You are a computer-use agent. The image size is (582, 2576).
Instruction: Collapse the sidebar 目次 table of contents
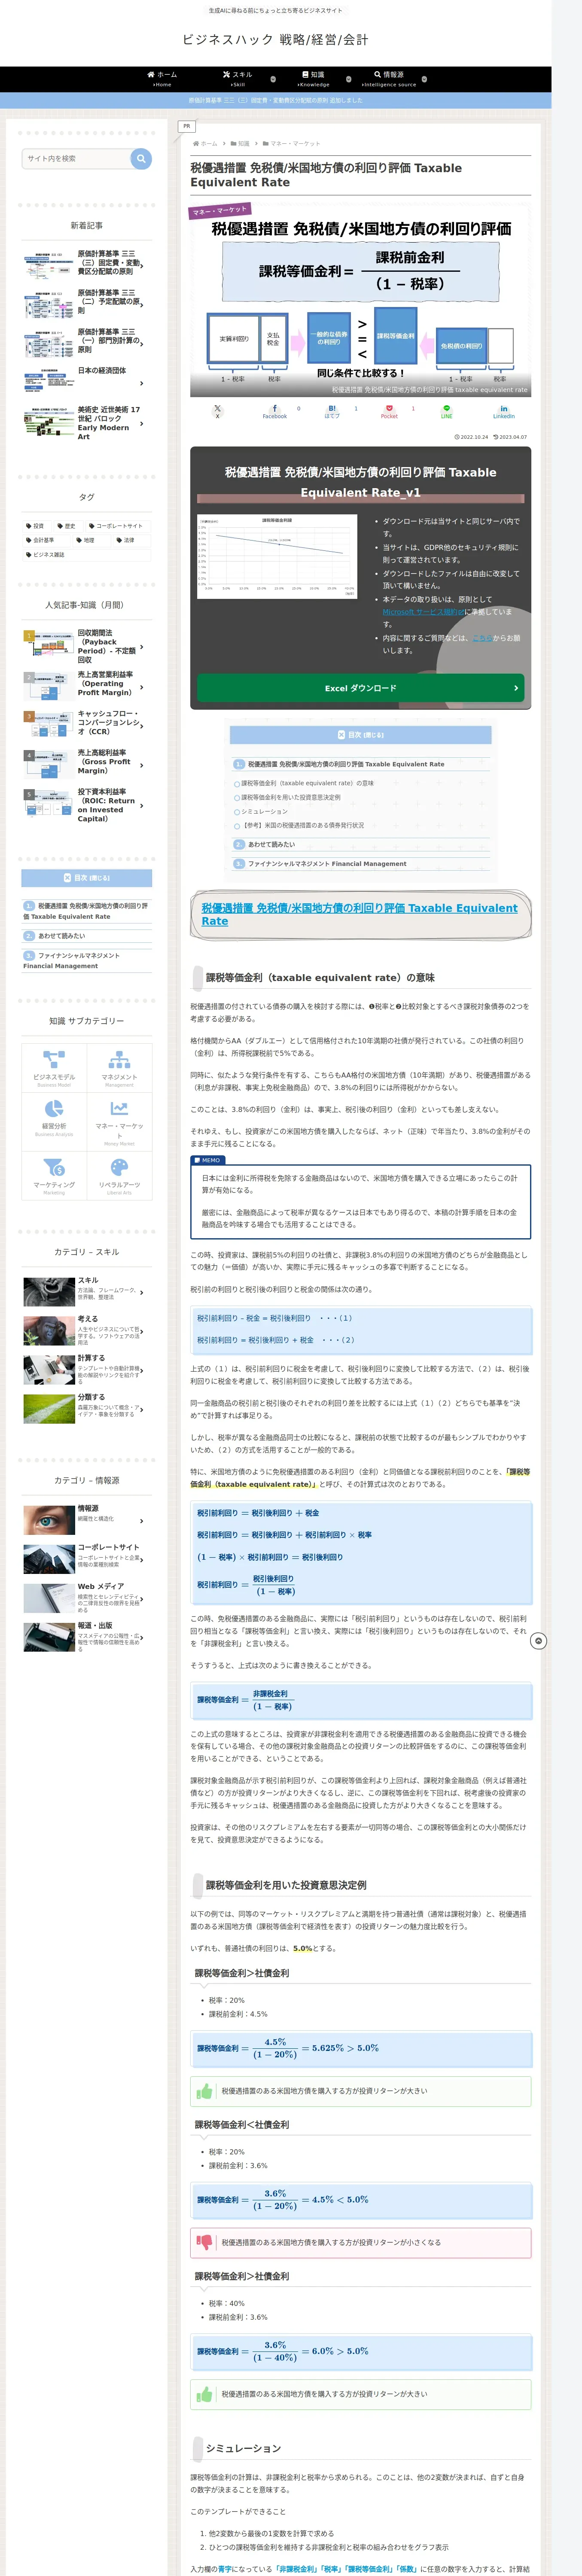87,878
